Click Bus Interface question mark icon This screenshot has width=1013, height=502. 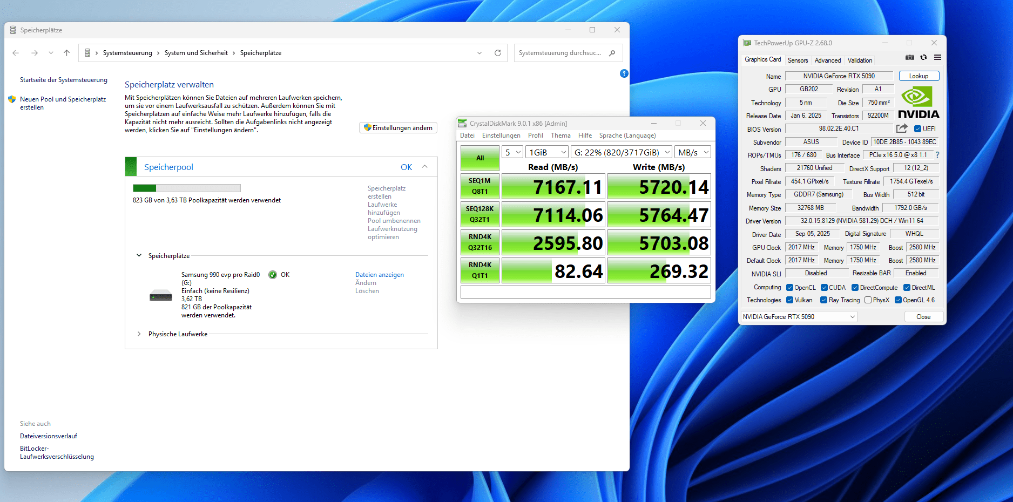[937, 155]
